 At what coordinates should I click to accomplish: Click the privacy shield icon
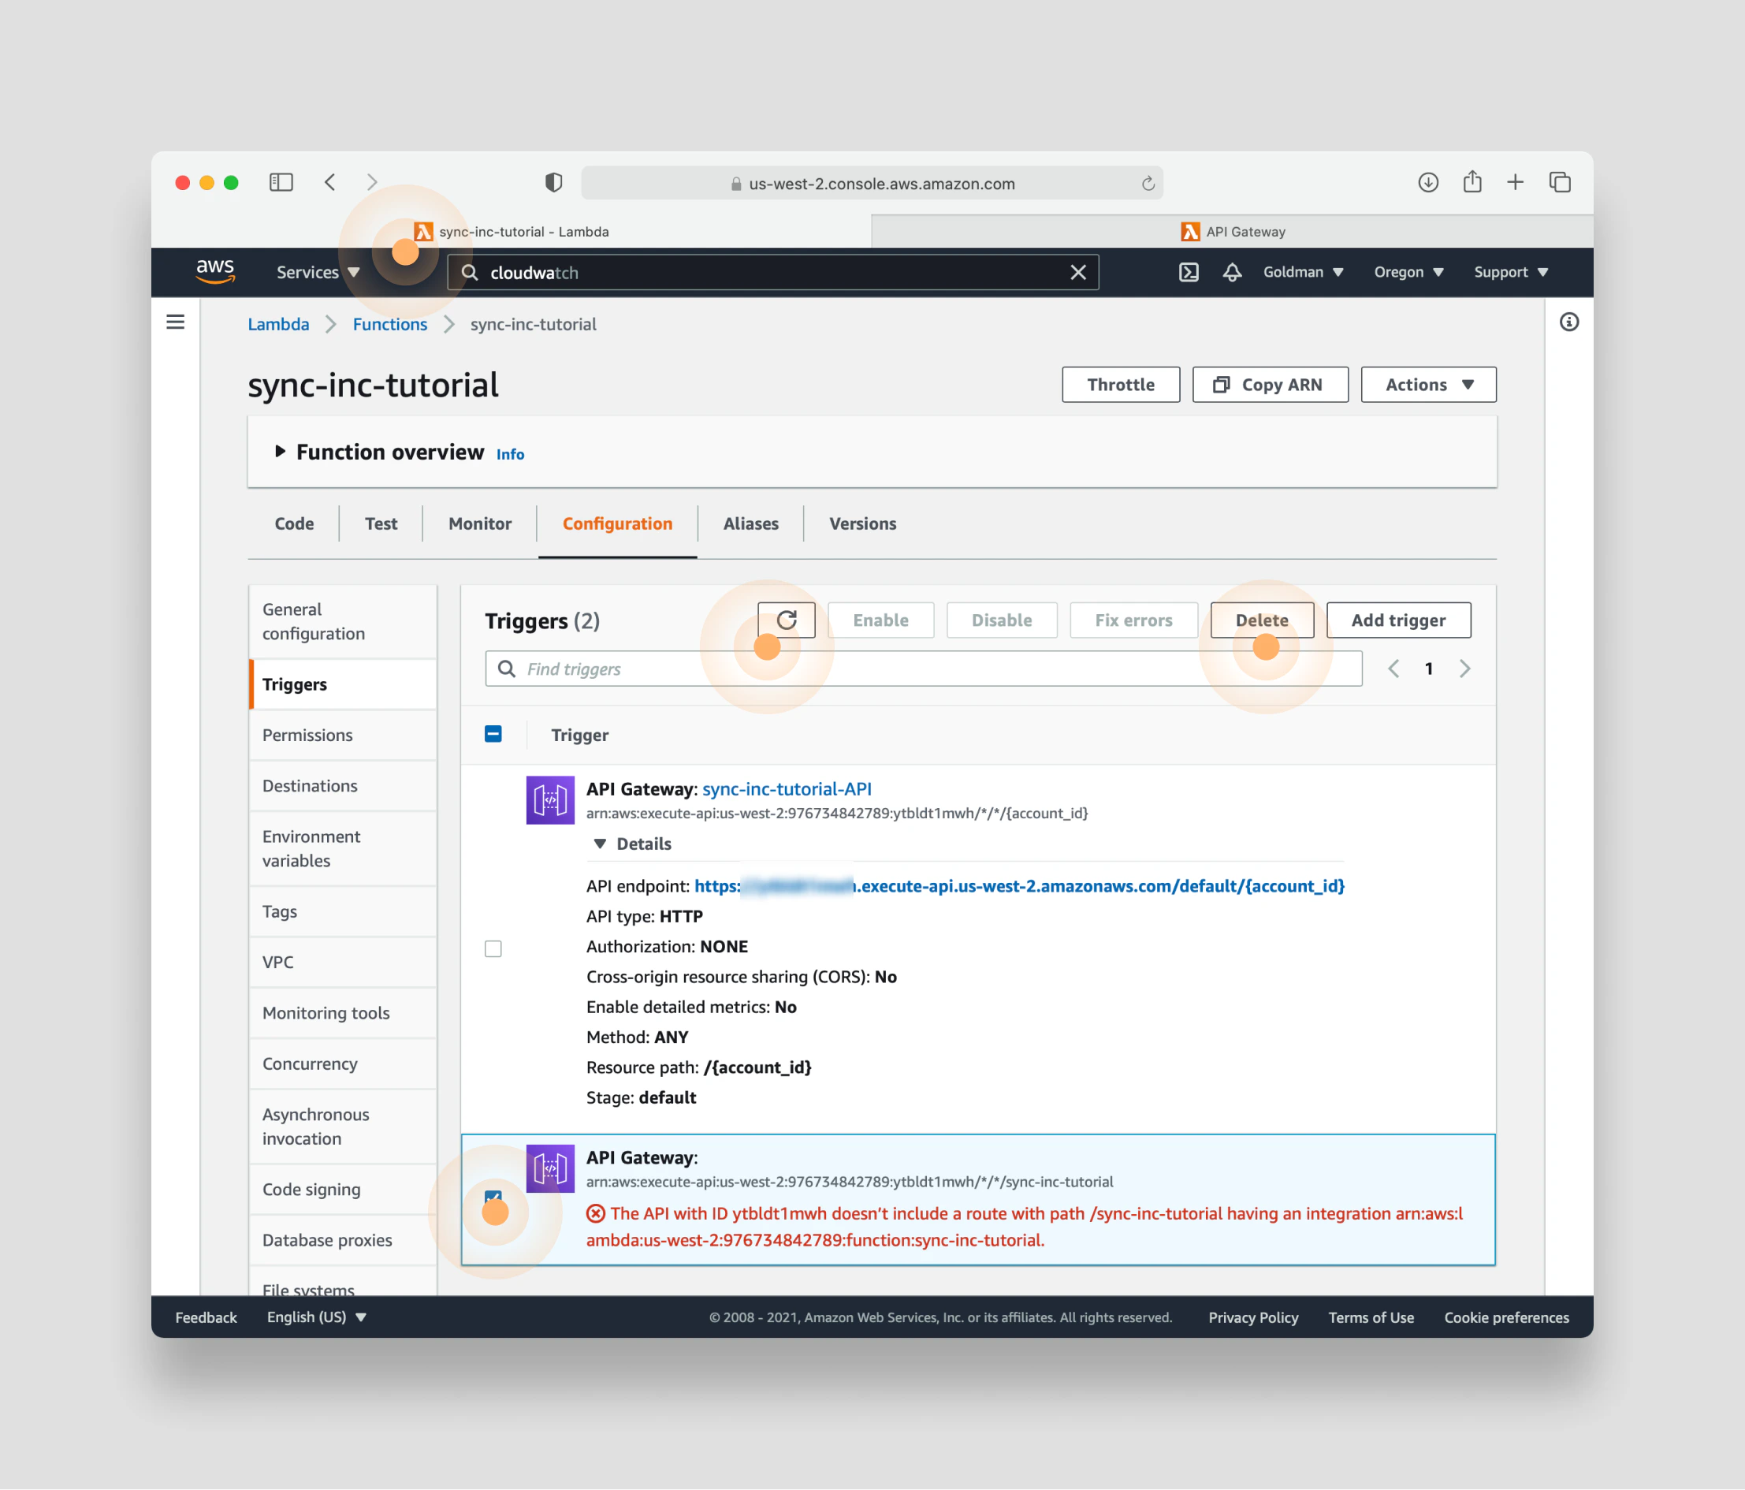[x=553, y=182]
